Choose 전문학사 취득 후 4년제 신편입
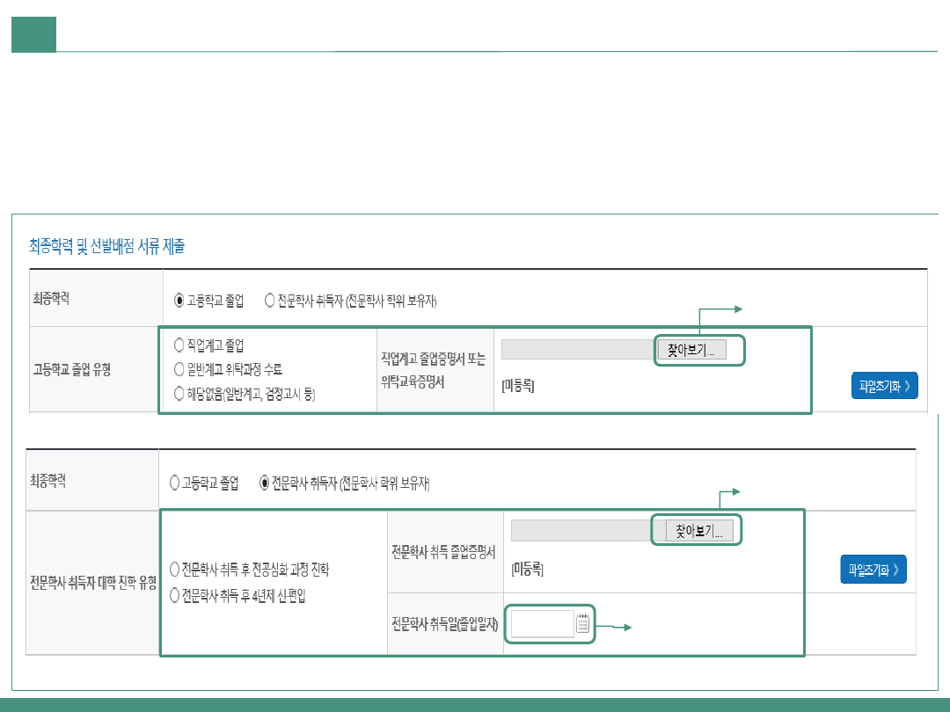Screen dimensions: 950x712 coord(174,595)
